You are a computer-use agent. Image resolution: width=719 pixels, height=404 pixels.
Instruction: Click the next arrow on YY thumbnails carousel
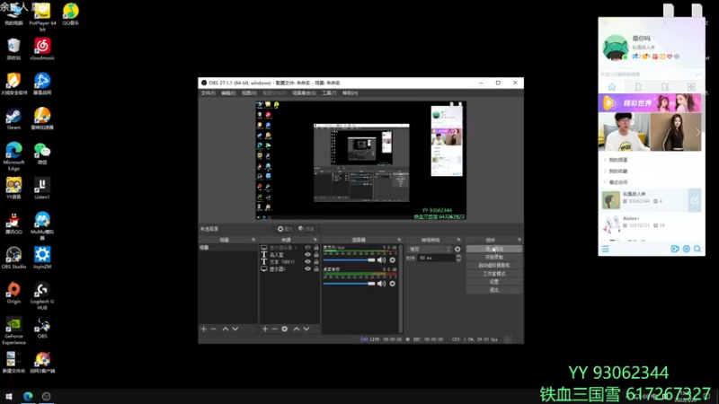point(697,132)
